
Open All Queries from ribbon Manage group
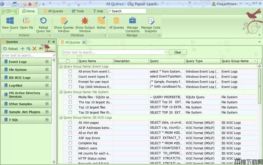[117, 23]
